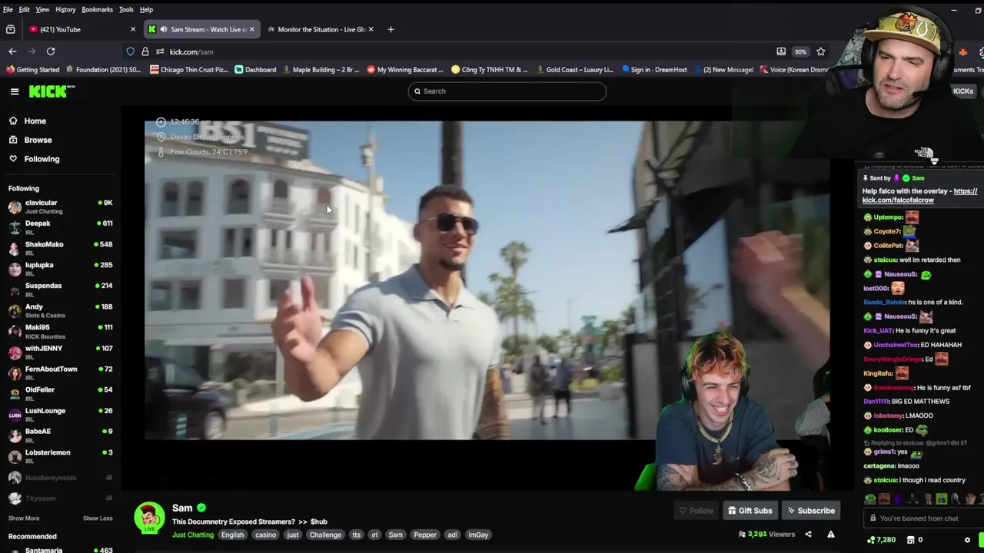Open the Firefox tab overview icon

pos(10,29)
